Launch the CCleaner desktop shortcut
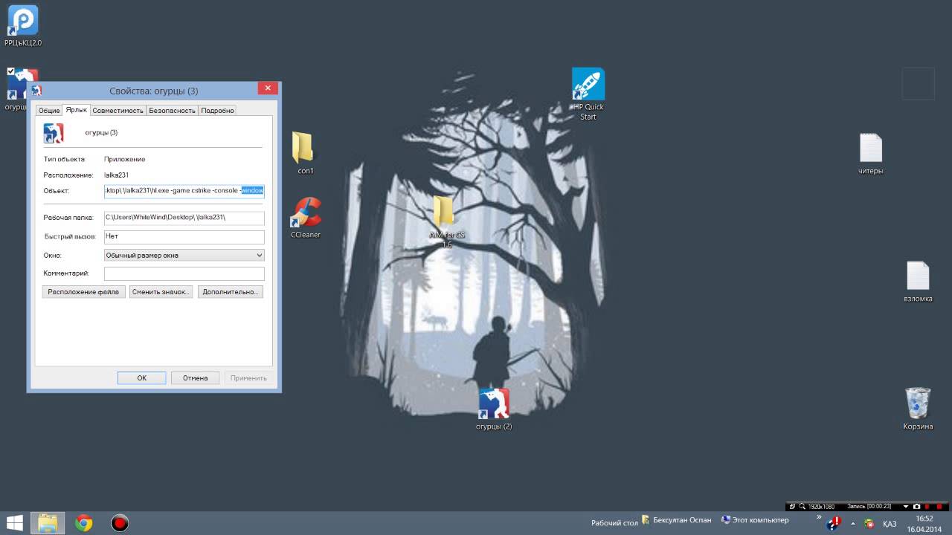Viewport: 952px width, 535px height. (x=306, y=217)
